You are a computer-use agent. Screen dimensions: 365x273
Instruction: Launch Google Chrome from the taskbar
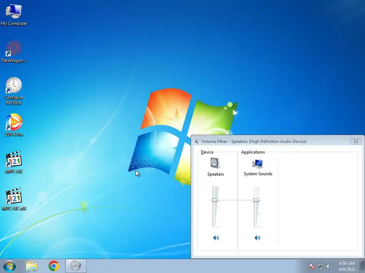tap(53, 266)
